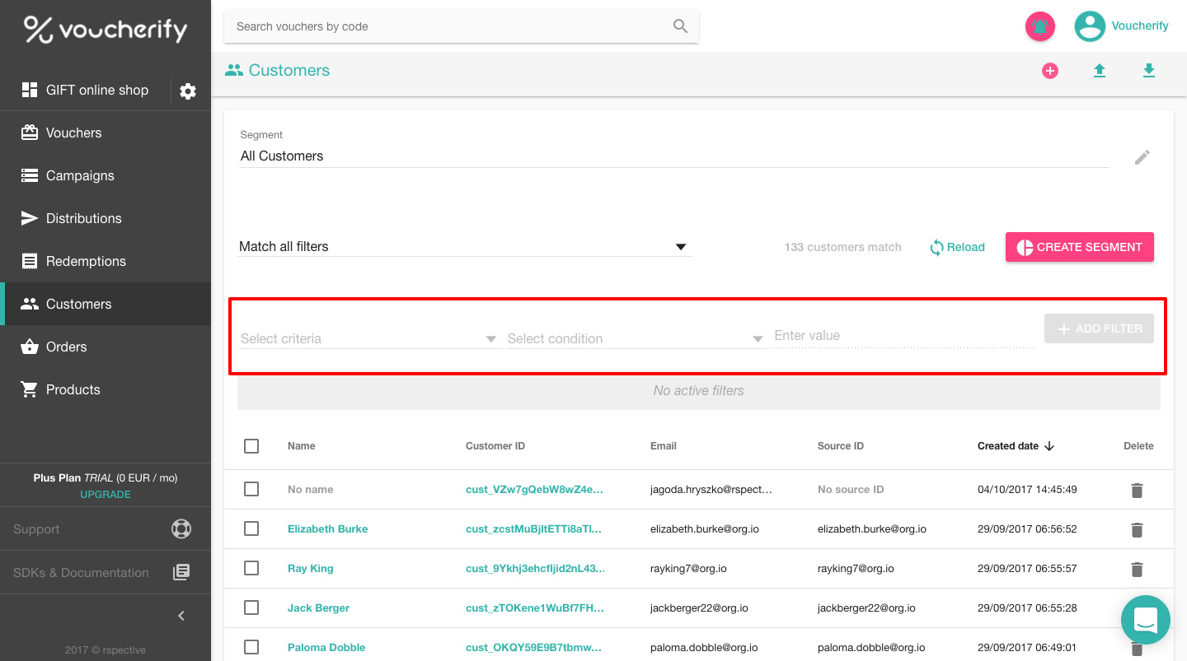Screen dimensions: 1187x661
Task: Check the box for Ray King
Action: [x=251, y=568]
